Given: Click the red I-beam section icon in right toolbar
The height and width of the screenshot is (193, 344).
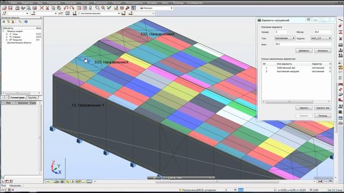Looking at the screenshot, I should pyautogui.click(x=340, y=32).
